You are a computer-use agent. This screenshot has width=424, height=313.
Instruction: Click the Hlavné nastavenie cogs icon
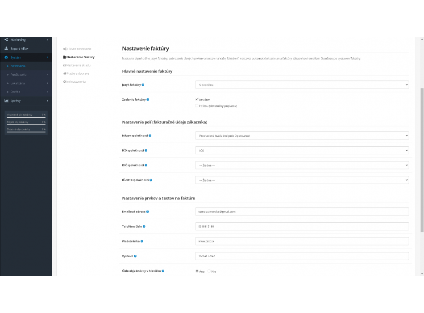[65, 49]
